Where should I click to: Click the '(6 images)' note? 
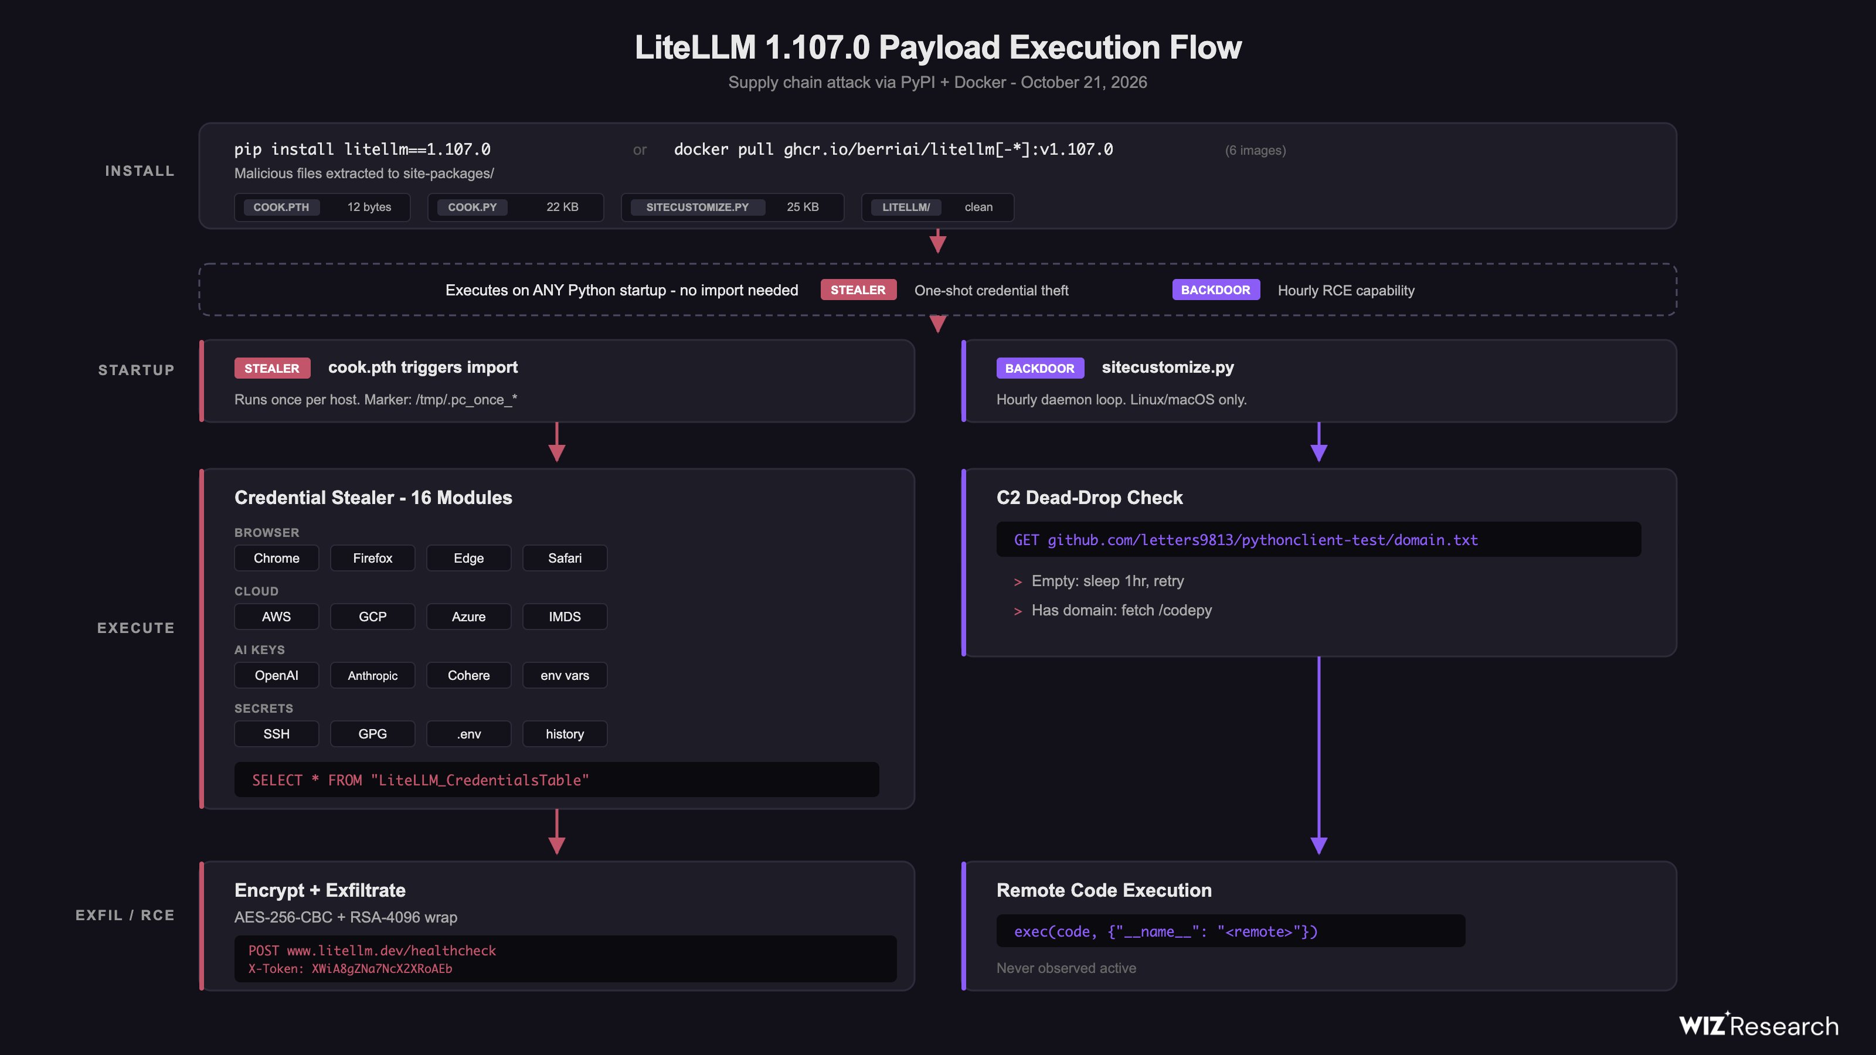tap(1255, 150)
